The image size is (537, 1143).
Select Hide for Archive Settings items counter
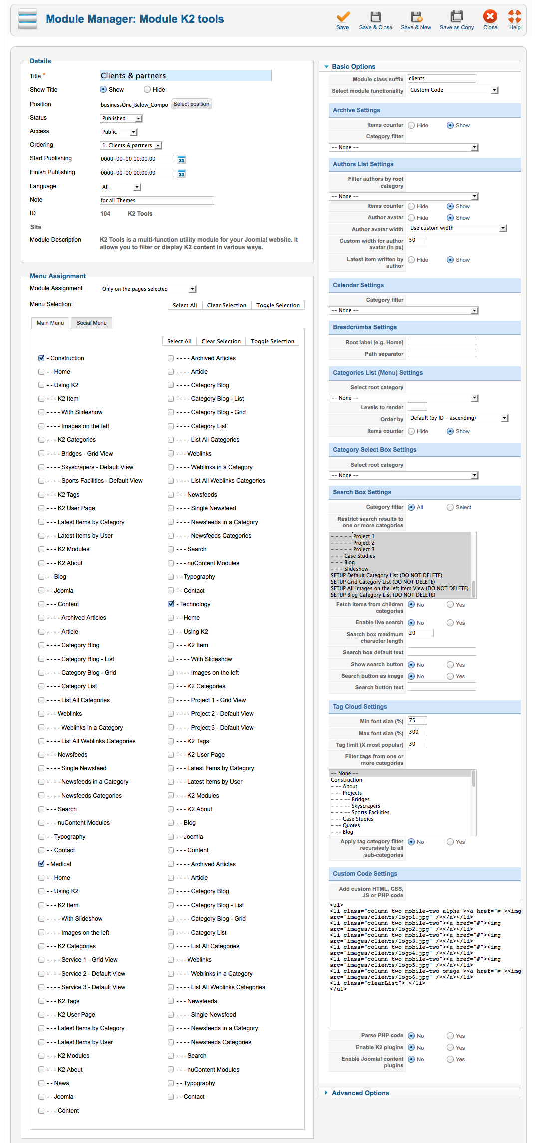coord(411,125)
